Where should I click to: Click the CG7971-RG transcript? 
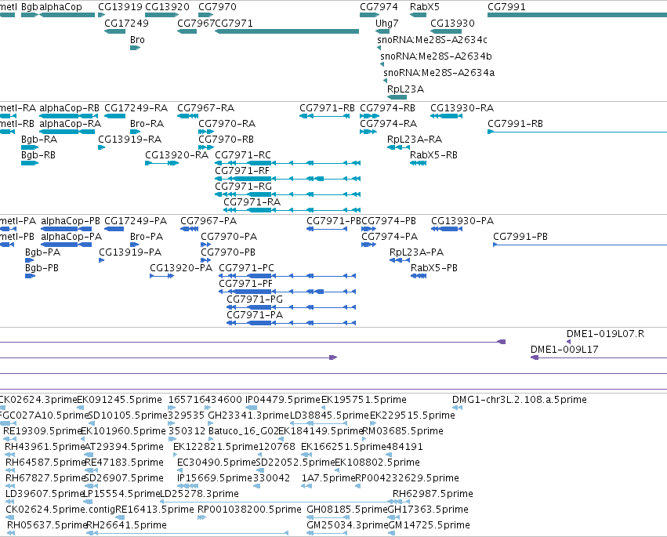[x=288, y=194]
